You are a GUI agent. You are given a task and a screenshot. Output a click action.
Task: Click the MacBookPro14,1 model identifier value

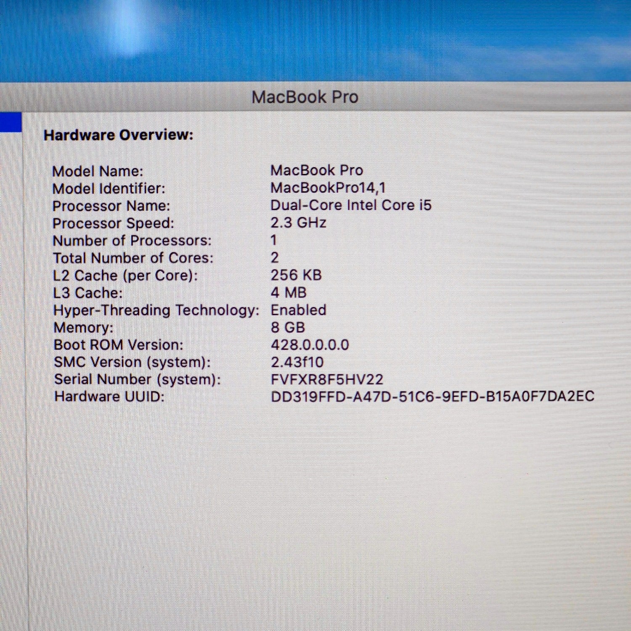[x=329, y=188]
